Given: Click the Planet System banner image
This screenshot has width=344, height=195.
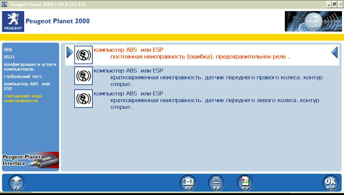Looking at the screenshot, I should click(x=313, y=21).
